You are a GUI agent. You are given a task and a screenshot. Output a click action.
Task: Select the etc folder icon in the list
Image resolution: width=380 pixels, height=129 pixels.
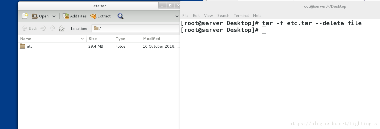point(22,46)
